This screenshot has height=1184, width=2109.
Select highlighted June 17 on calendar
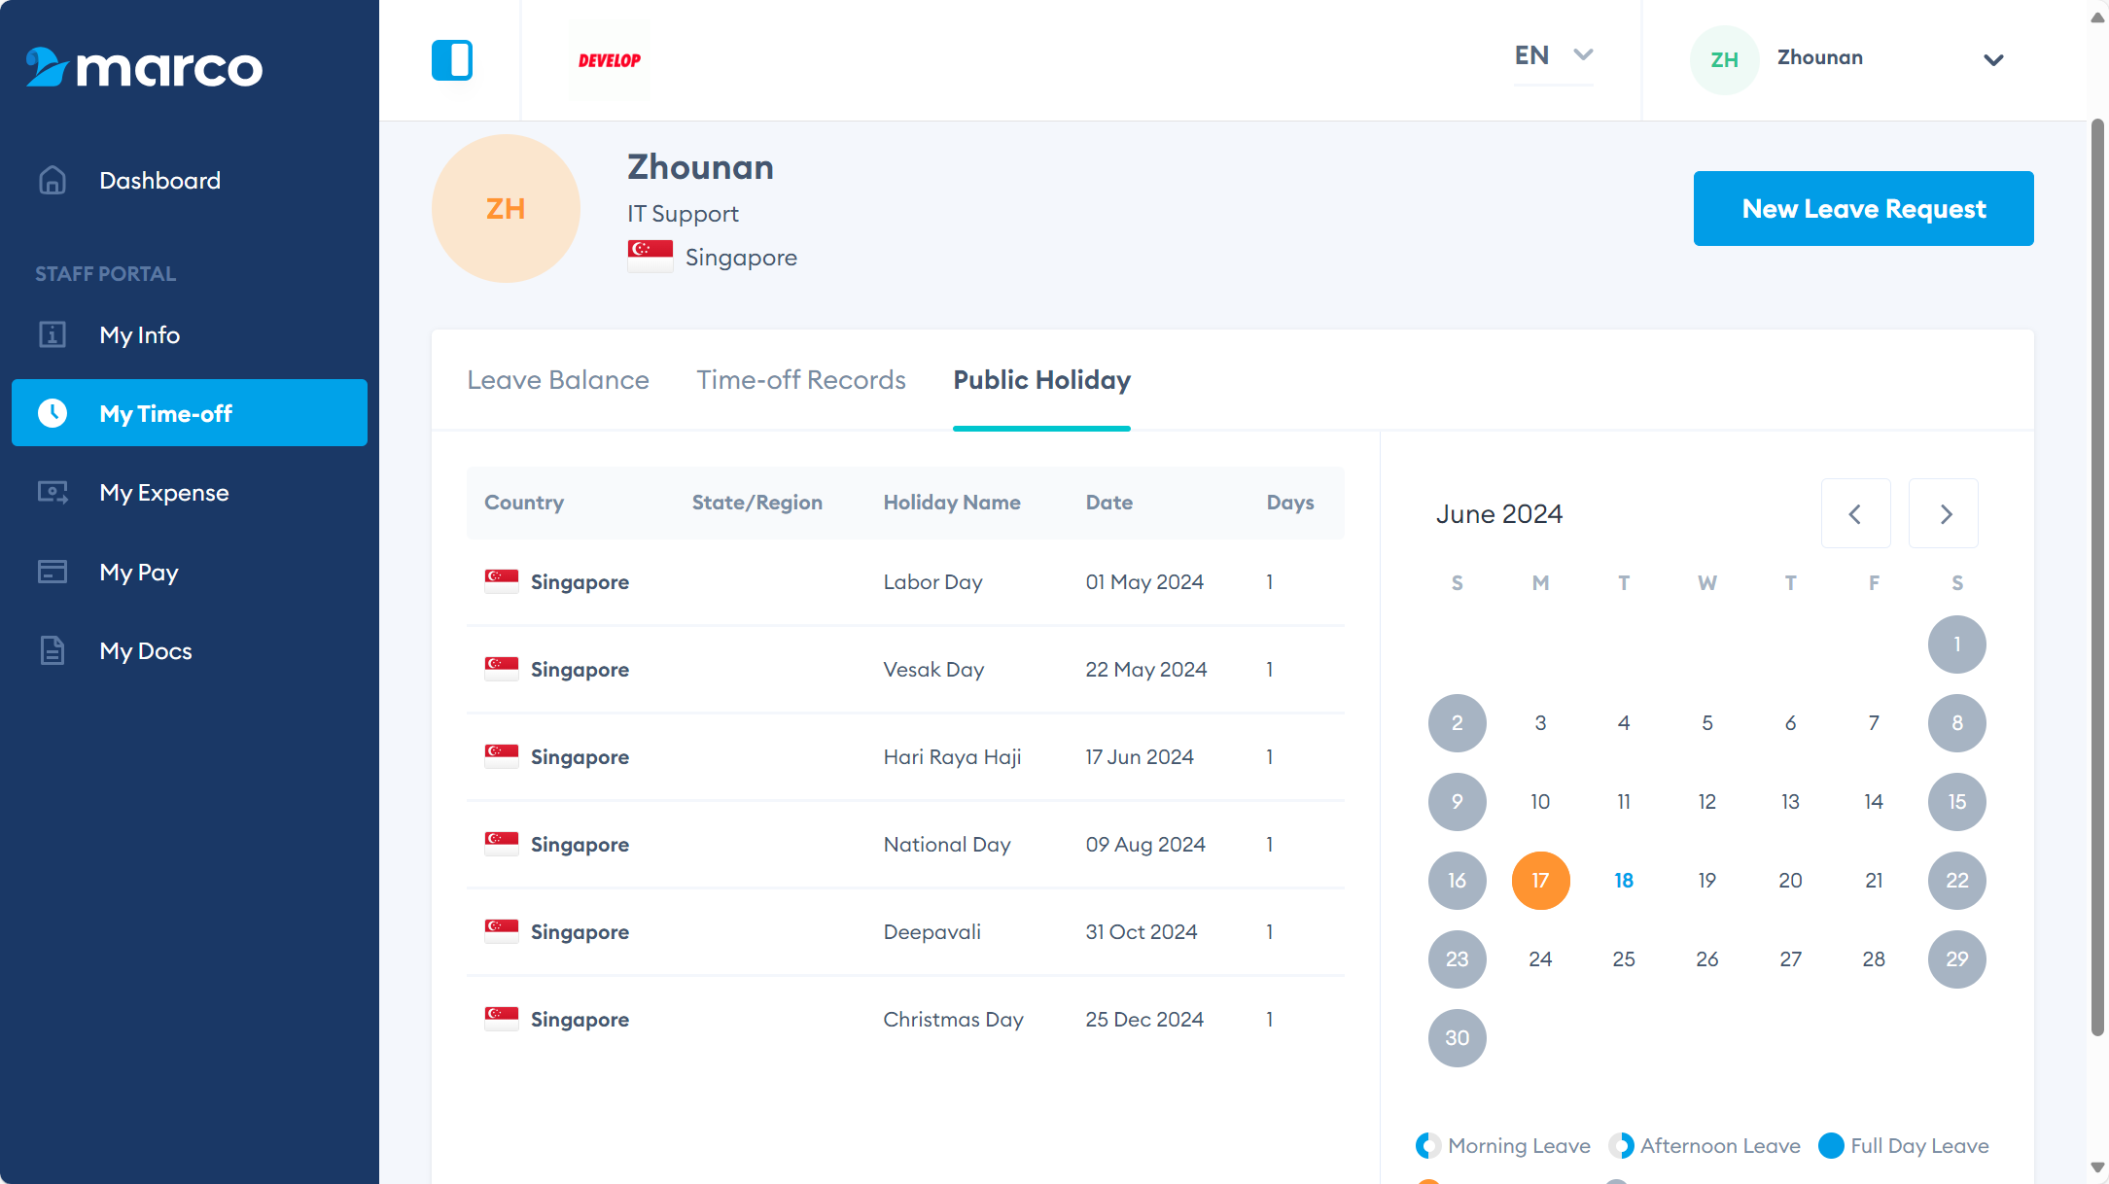point(1540,881)
